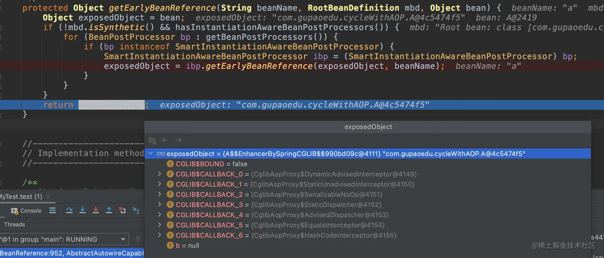Expand CGLIB$CALLBACK_6 node
604x258 pixels.
159,235
